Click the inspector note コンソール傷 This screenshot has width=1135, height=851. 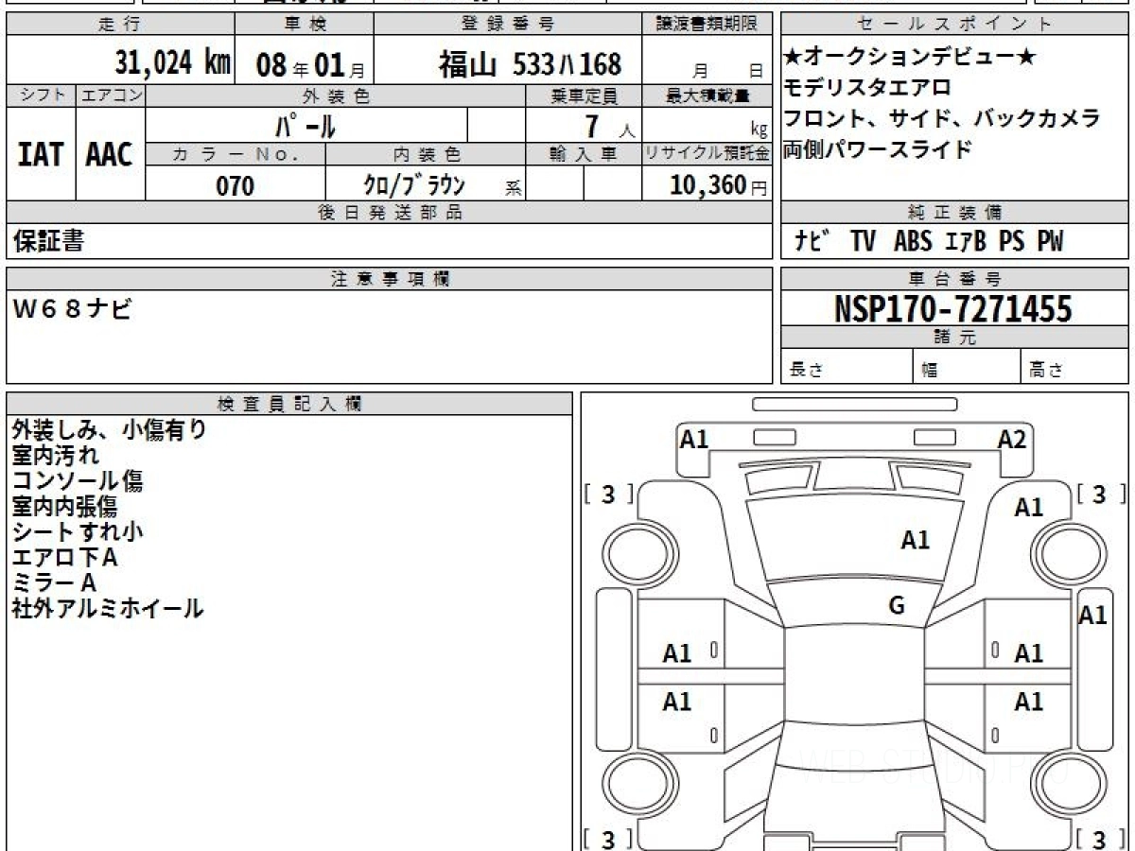coord(77,481)
